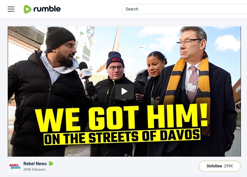The width and height of the screenshot is (247, 177).
Task: Click the yellow WE GOT HIM! headline
Action: [x=121, y=118]
